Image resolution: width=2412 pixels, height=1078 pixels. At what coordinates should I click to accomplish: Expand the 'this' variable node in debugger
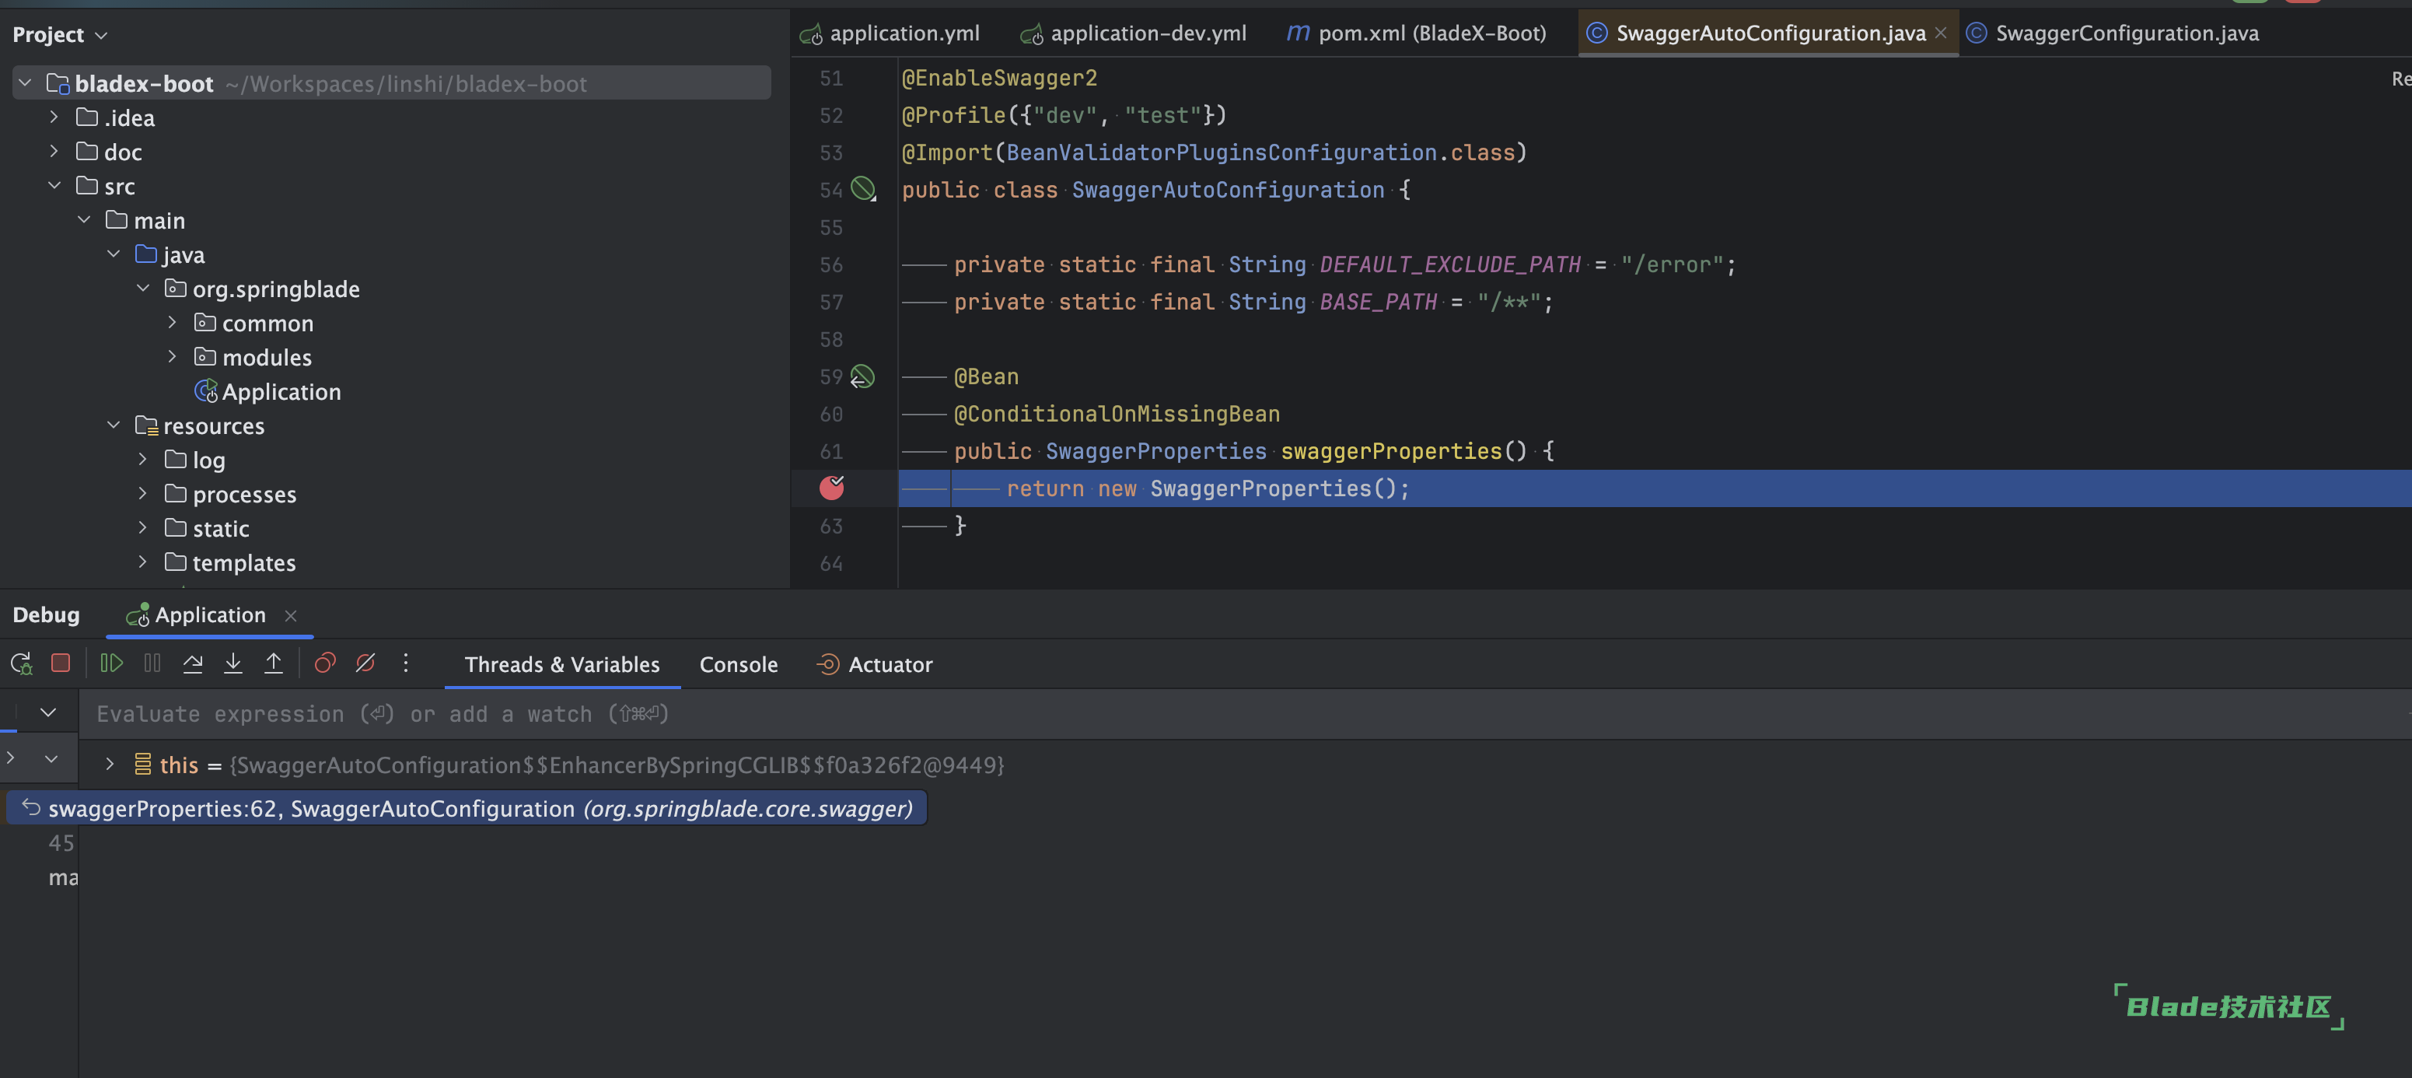[107, 765]
